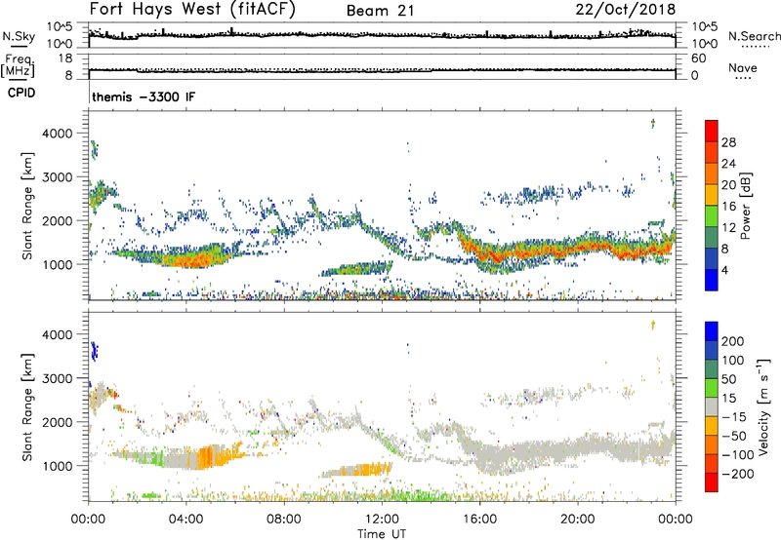The width and height of the screenshot is (781, 540).
Task: Click the '20' power colorbar label
Action: [x=728, y=185]
